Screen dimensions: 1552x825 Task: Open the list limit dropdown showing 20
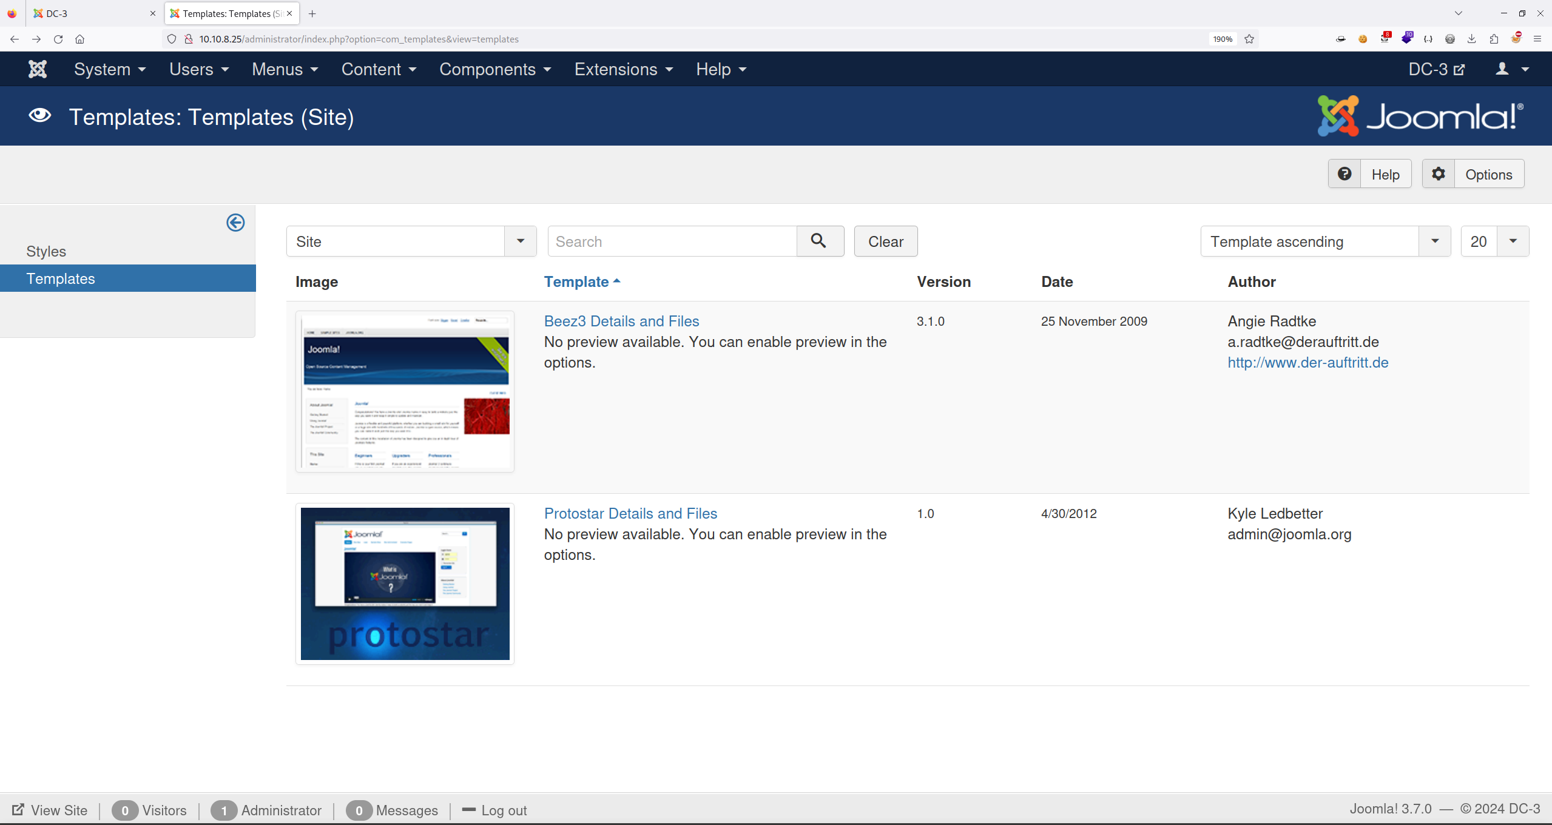point(1495,241)
